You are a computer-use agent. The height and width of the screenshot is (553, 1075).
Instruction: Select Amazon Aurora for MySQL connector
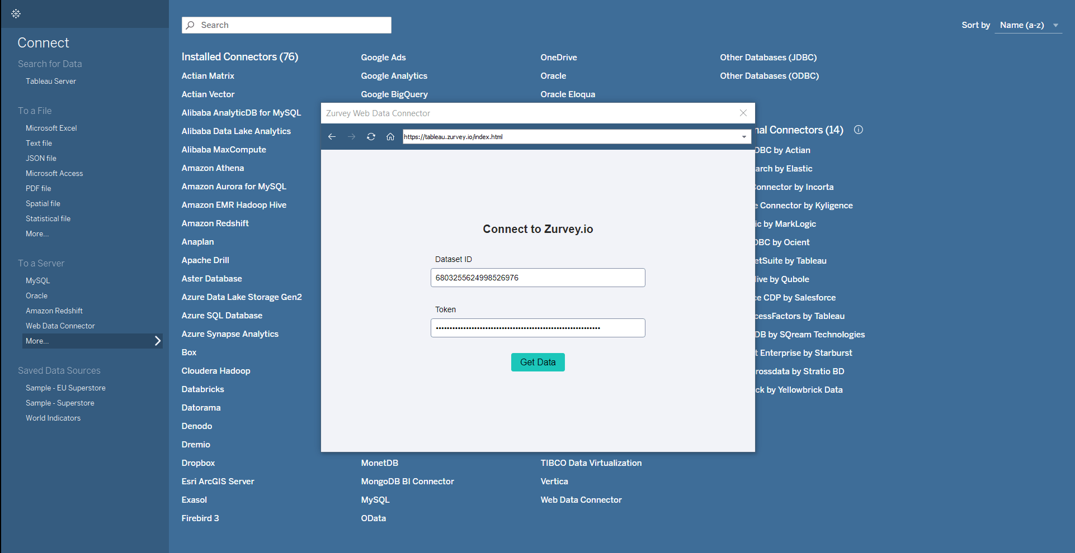pyautogui.click(x=234, y=187)
